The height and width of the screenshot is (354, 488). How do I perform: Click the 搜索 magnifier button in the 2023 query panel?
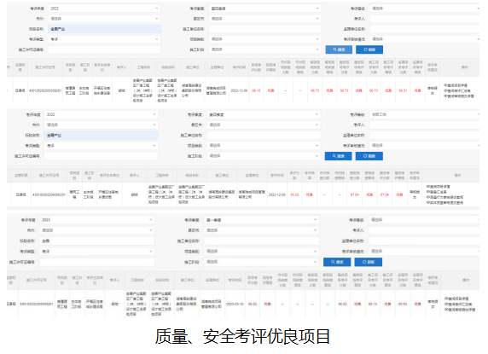(337, 262)
